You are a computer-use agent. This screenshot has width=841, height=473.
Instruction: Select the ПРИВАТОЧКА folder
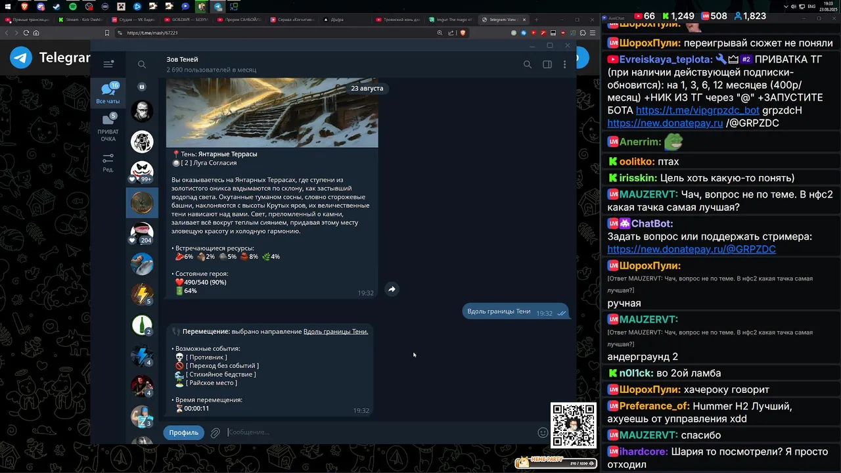point(108,127)
